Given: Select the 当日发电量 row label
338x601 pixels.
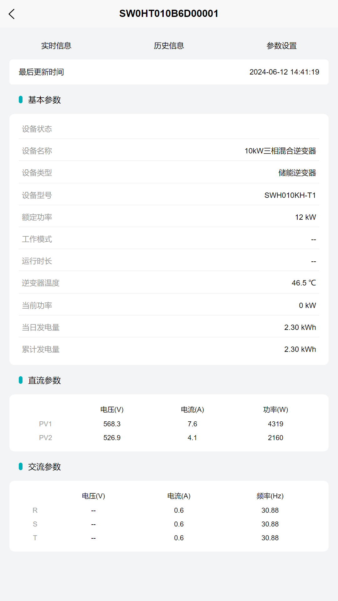Looking at the screenshot, I should [41, 327].
